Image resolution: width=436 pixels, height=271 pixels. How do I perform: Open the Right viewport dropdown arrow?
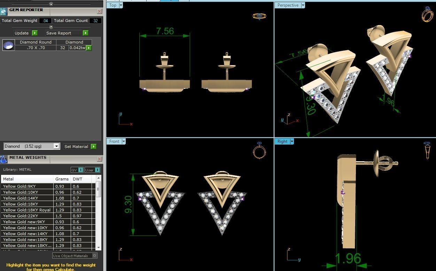(x=292, y=141)
